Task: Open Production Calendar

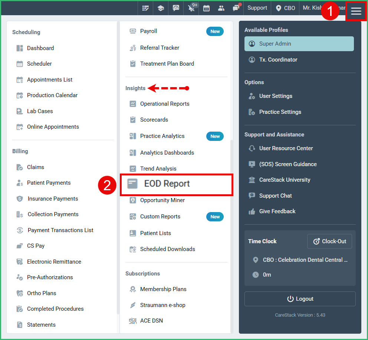Action: click(x=52, y=95)
